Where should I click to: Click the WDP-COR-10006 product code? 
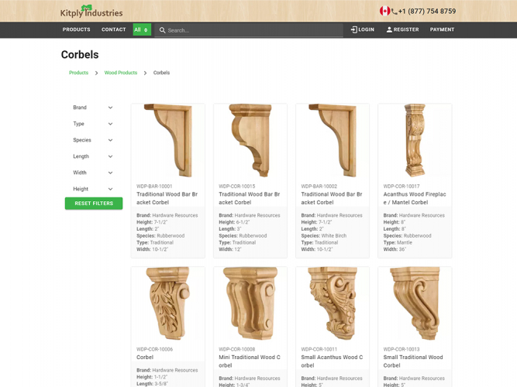pyautogui.click(x=155, y=349)
